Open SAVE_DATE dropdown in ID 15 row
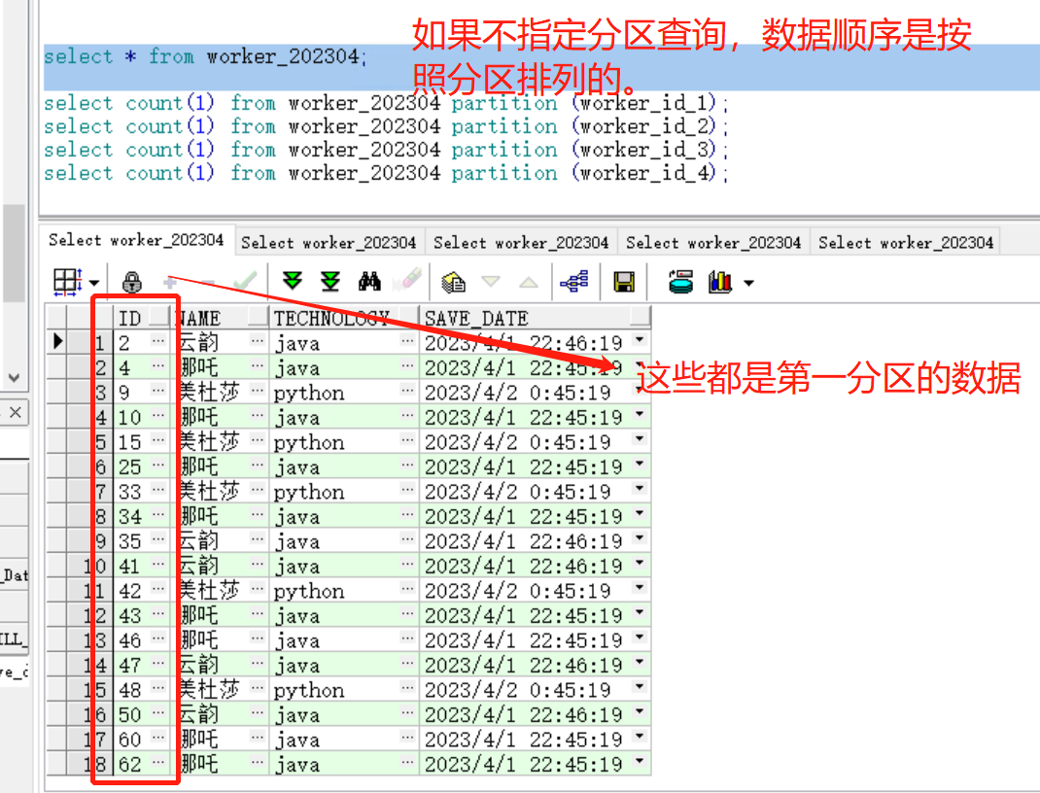This screenshot has height=793, width=1040. click(640, 439)
